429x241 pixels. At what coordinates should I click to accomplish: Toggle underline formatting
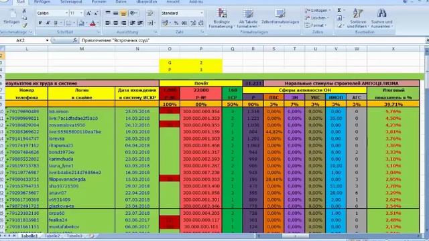tap(56, 23)
